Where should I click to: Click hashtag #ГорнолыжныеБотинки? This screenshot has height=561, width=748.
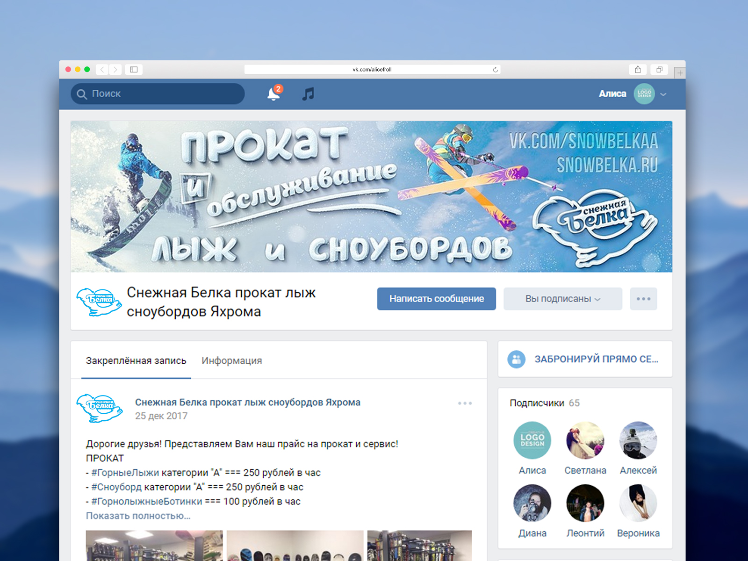click(x=147, y=501)
